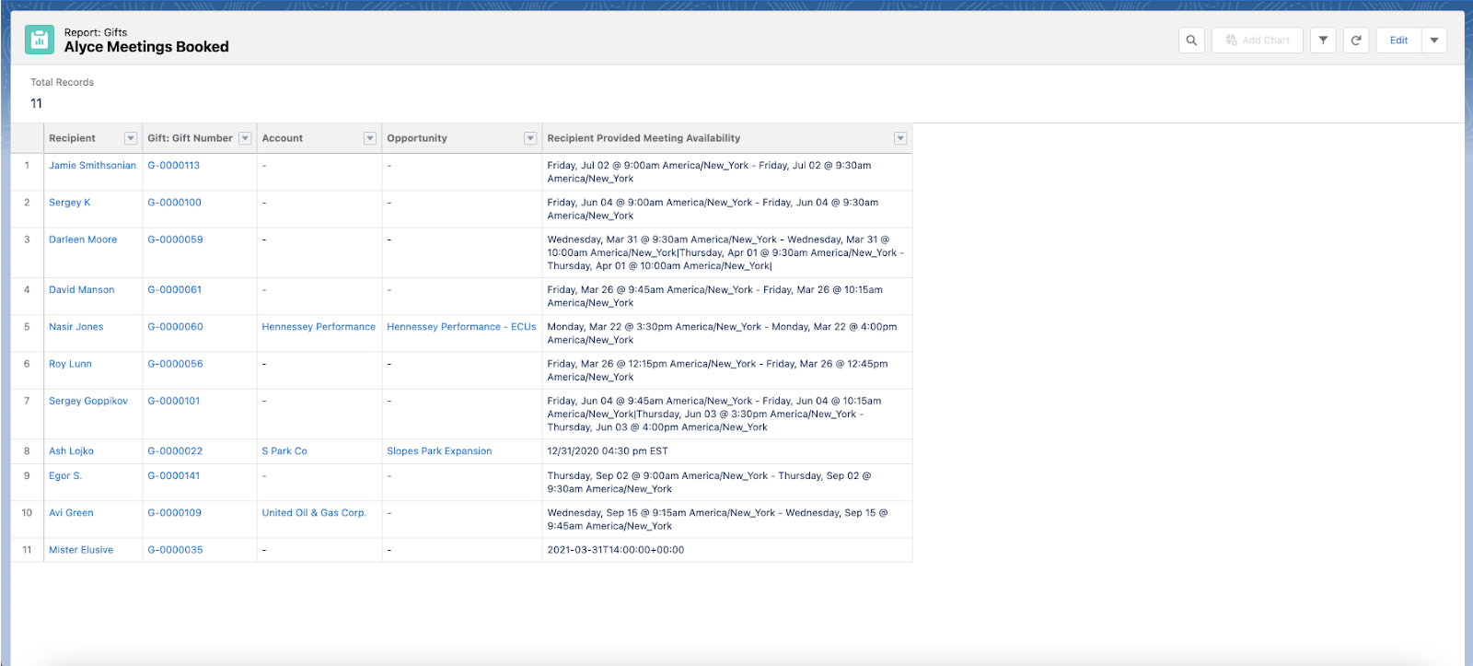Select the Account column header text
This screenshot has width=1473, height=666.
click(283, 138)
